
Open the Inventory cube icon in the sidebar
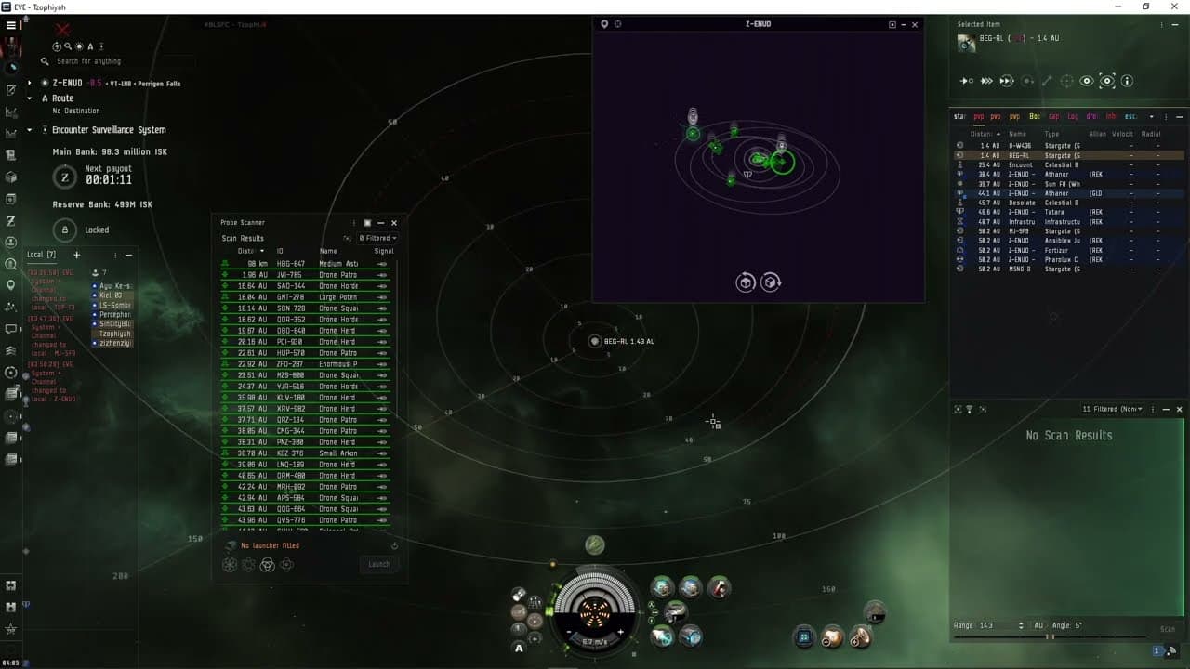(x=11, y=177)
